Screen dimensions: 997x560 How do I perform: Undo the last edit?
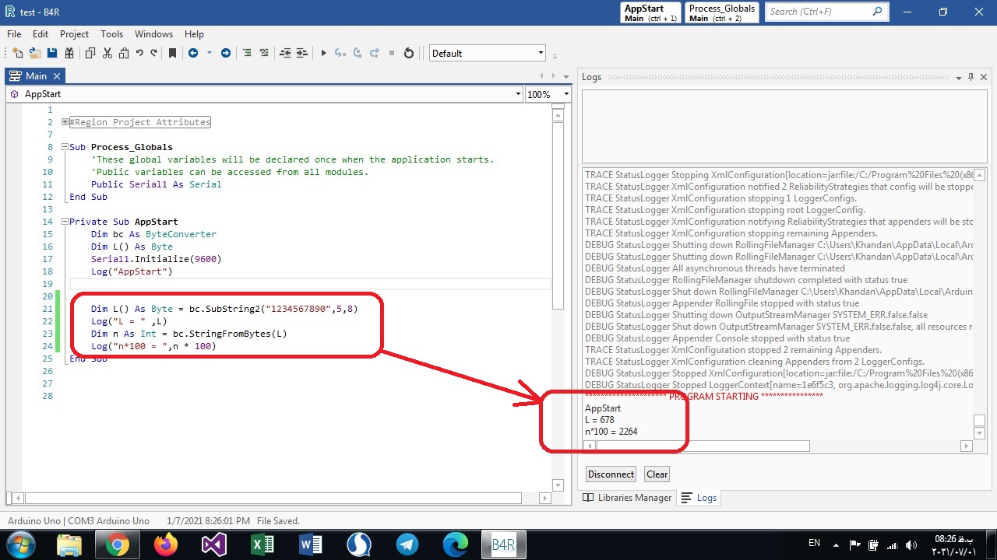click(x=139, y=53)
